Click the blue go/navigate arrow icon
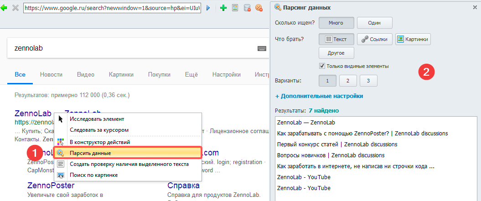Viewport: 481px width, 201px height. (x=208, y=8)
